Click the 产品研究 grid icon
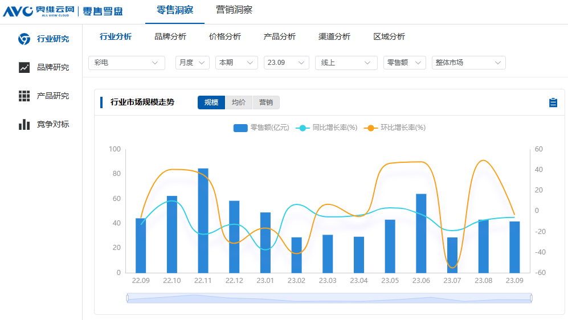The width and height of the screenshot is (568, 320). 24,96
